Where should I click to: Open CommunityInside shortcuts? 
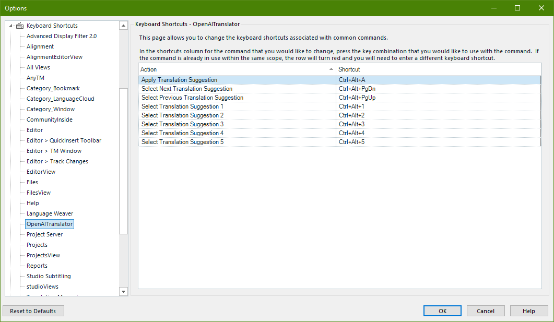coord(50,120)
